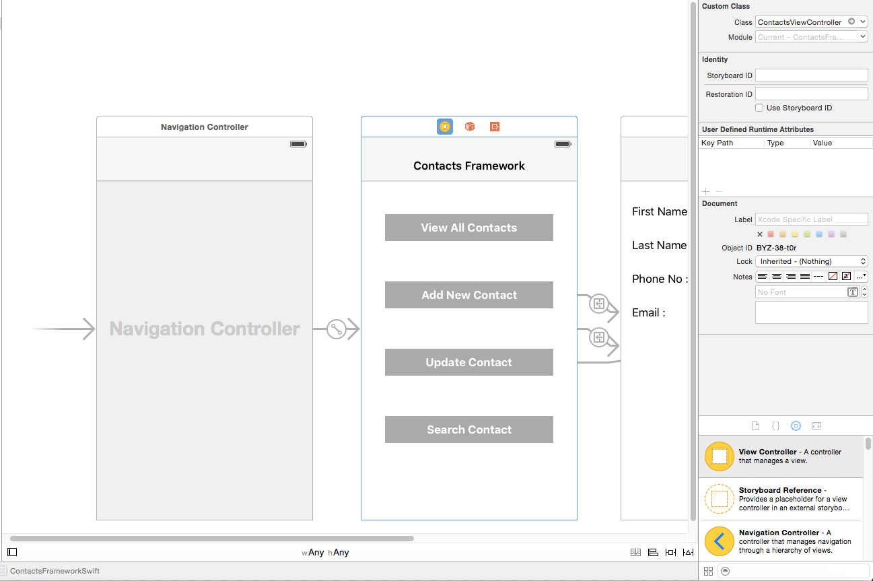Select the segue icon after Navigation Controller
Image resolution: width=873 pixels, height=581 pixels.
tap(337, 329)
